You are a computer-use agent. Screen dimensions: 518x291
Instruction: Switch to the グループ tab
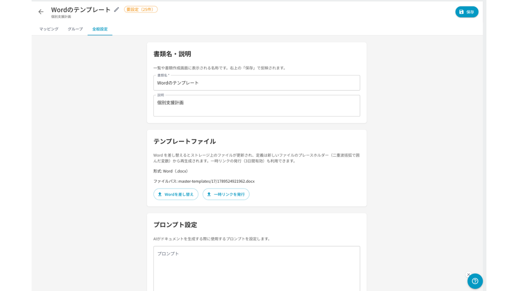tap(75, 29)
